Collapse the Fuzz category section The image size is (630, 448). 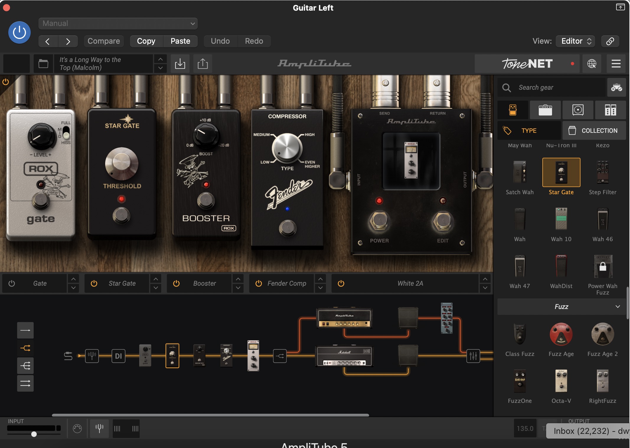(x=562, y=307)
